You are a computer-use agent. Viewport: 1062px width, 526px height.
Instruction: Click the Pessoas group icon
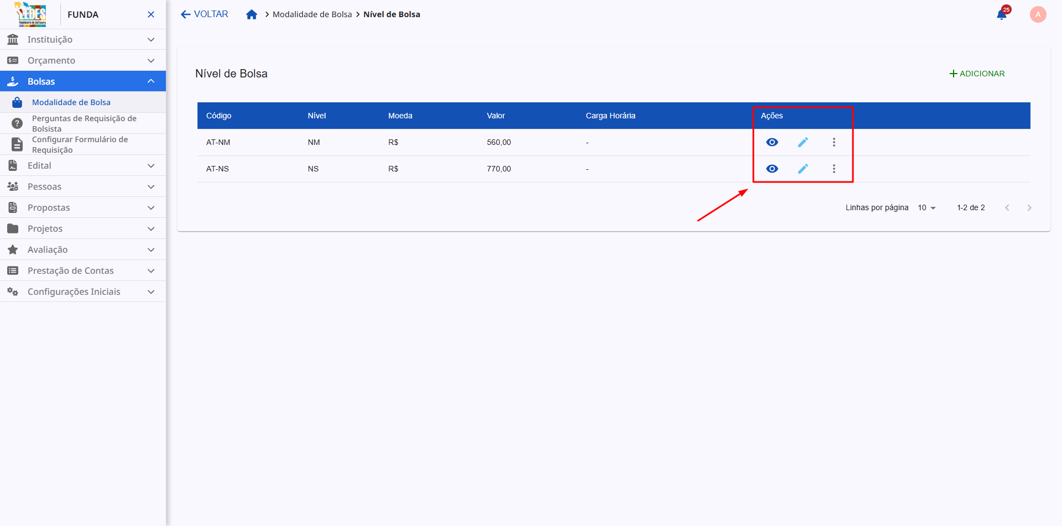(x=12, y=186)
